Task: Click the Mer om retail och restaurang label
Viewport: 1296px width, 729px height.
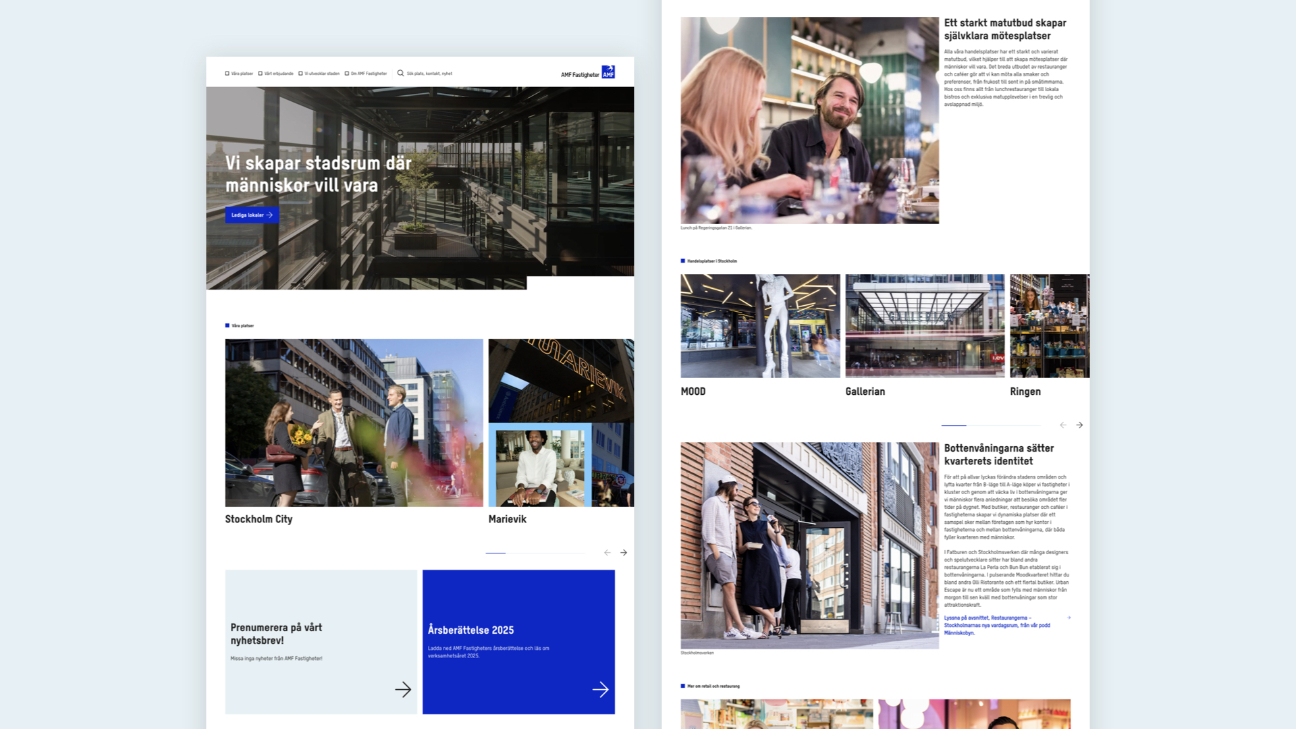Action: tap(710, 686)
